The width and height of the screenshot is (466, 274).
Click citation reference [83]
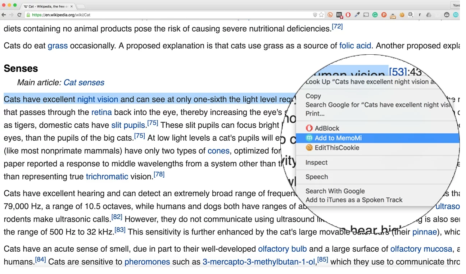pyautogui.click(x=120, y=230)
